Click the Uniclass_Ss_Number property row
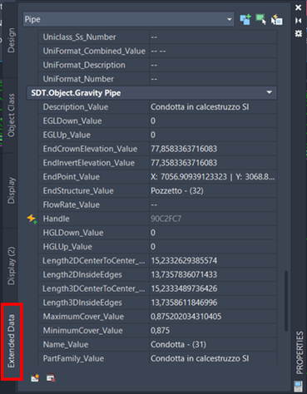This screenshot has height=394, width=307. point(157,37)
